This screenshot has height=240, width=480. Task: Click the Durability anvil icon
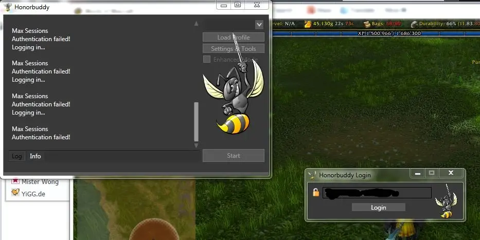click(414, 24)
